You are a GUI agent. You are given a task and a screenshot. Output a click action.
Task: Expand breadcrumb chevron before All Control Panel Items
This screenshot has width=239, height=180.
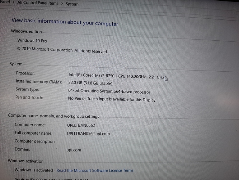coord(14,2)
